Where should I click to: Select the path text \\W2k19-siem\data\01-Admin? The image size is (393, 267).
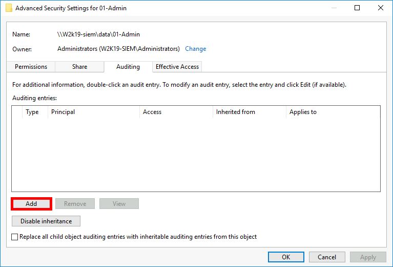click(98, 34)
